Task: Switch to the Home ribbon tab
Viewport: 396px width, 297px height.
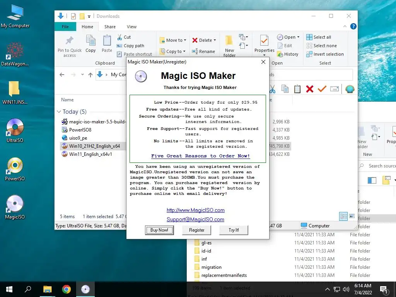Action: pos(87,27)
